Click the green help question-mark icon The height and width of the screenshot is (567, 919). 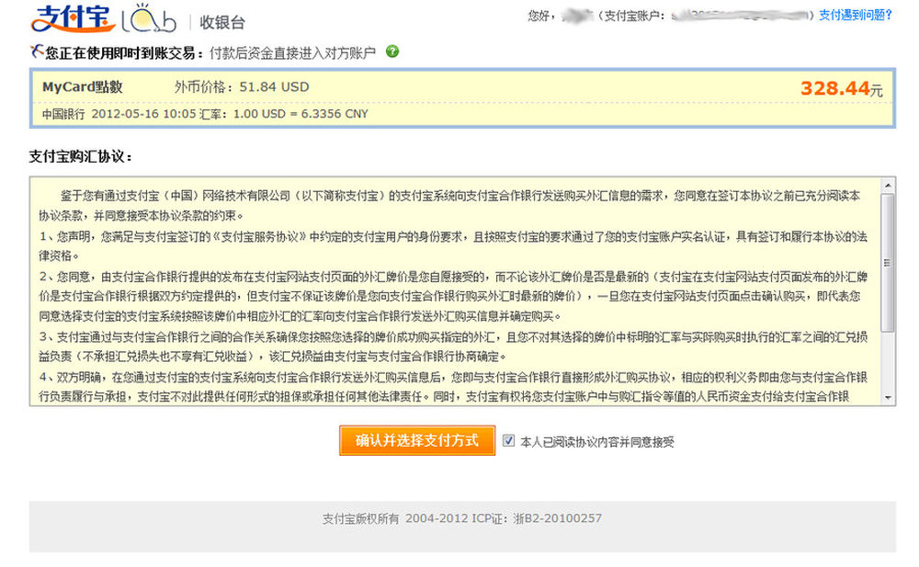click(x=392, y=51)
